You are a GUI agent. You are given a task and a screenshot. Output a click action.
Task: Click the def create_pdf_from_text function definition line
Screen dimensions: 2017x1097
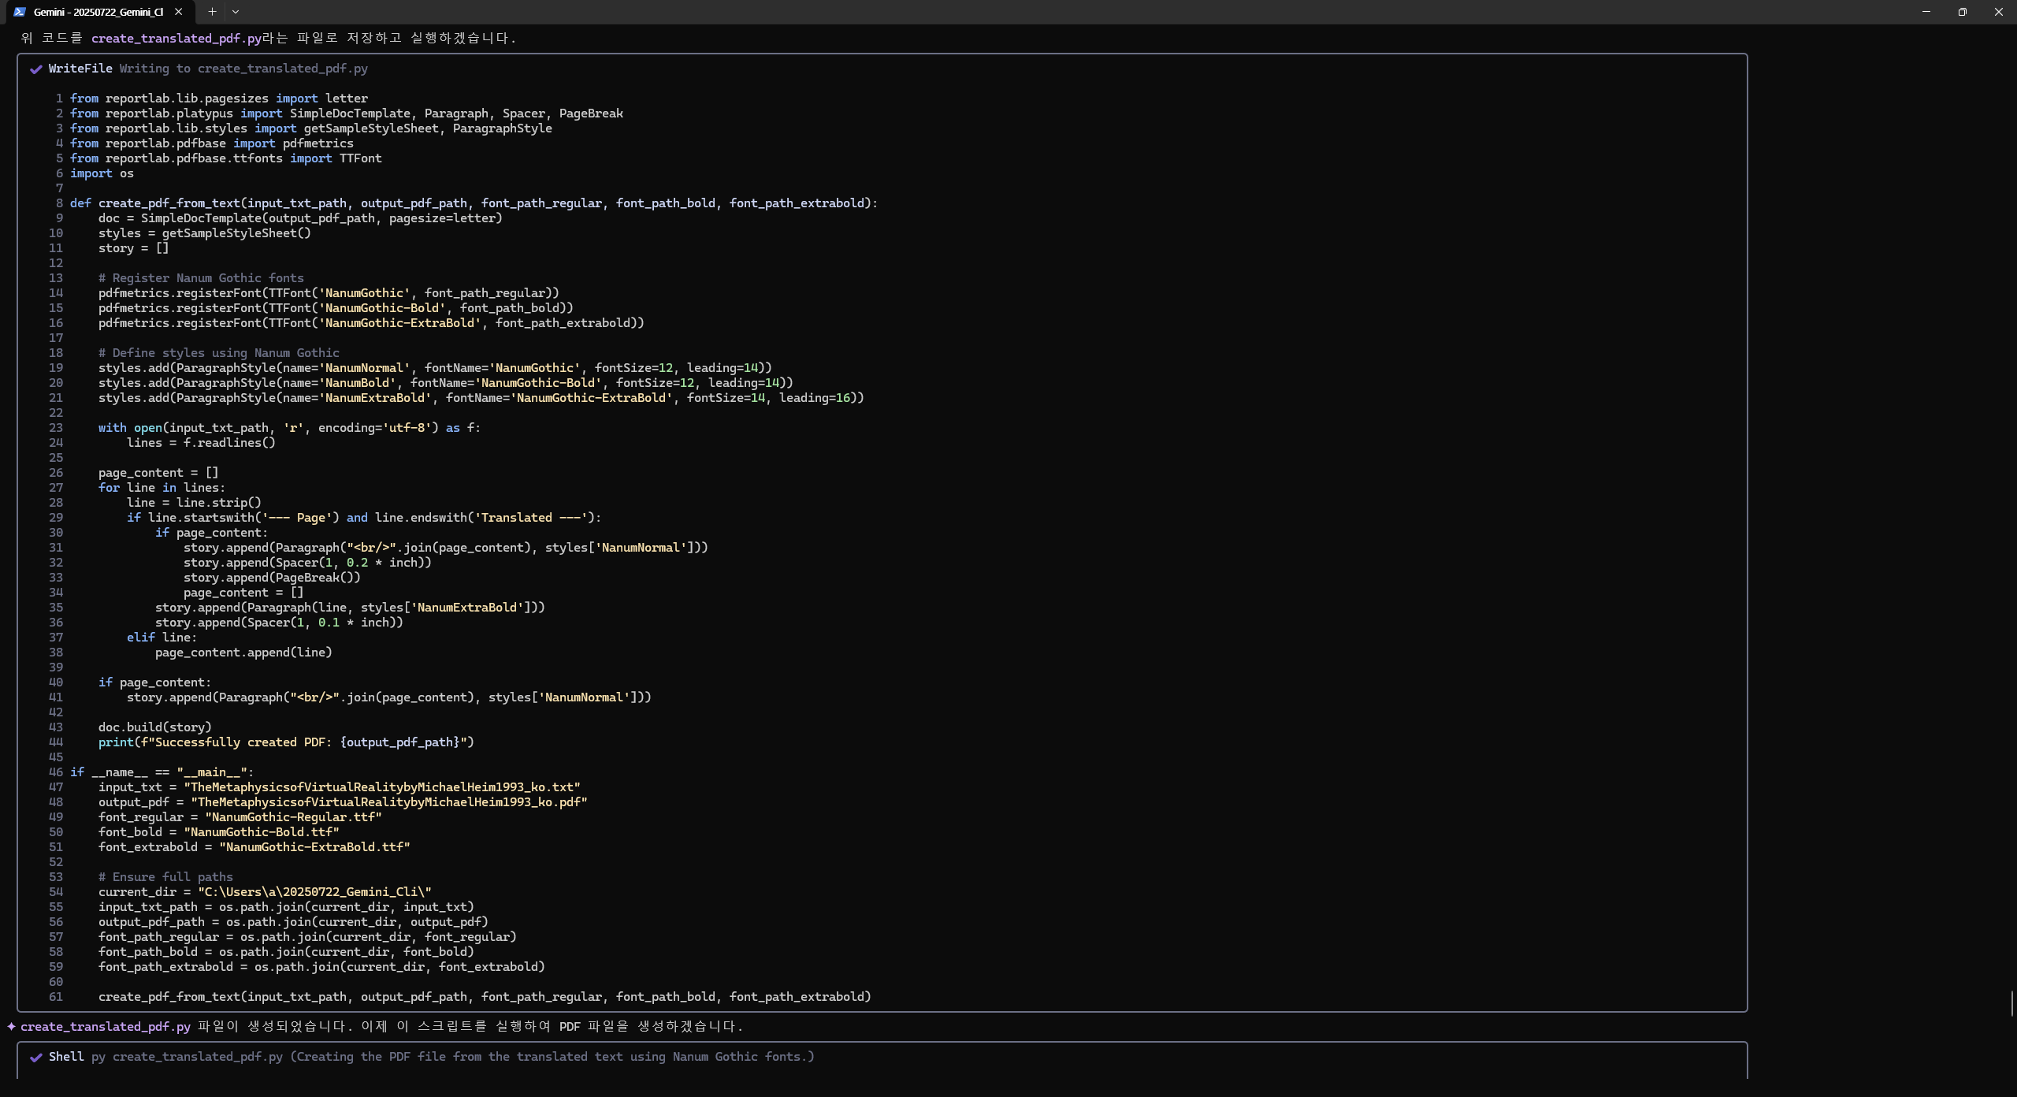pos(473,203)
